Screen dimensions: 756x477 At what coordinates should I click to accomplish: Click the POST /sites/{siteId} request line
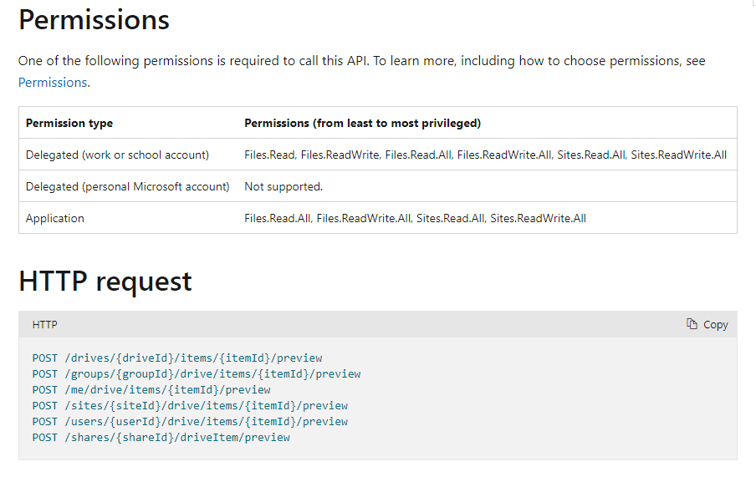point(190,405)
